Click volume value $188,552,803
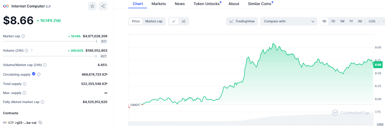Screen dimensions: 385x127 [96, 51]
